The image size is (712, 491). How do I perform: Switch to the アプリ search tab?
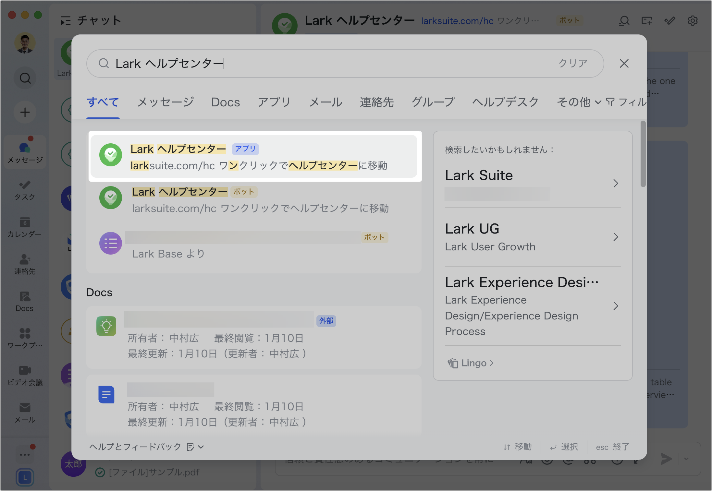click(274, 102)
